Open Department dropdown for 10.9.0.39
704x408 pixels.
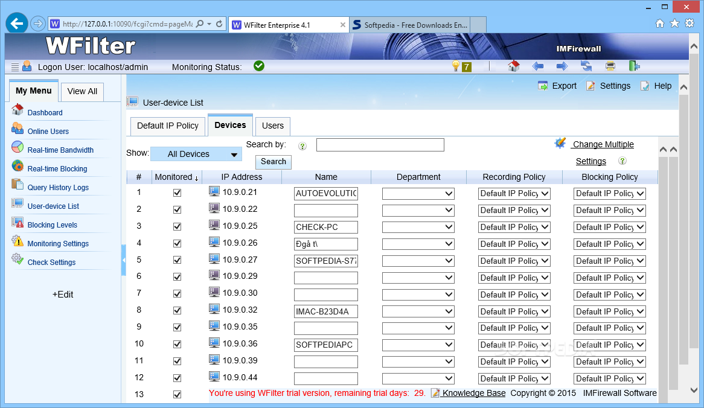[x=418, y=362]
